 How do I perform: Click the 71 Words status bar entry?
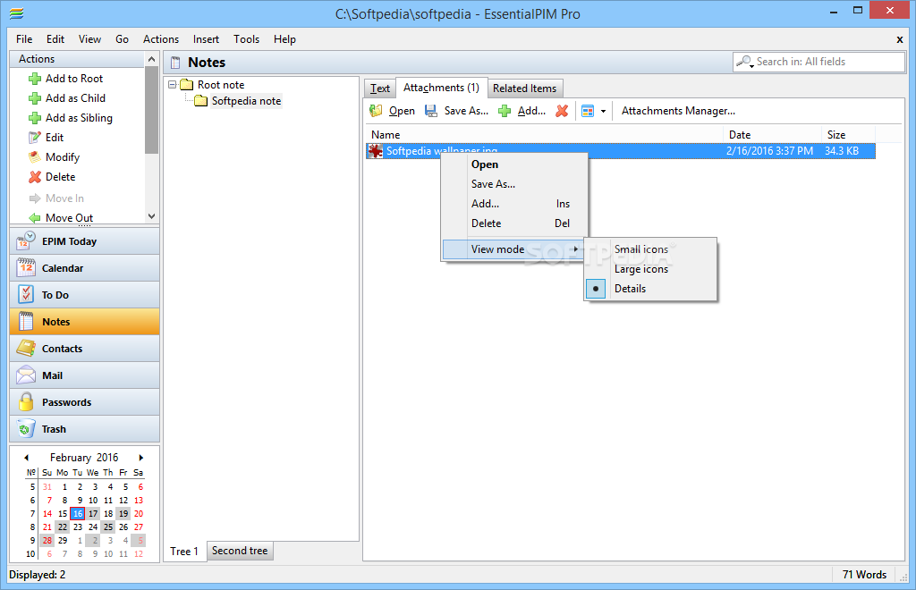pos(865,575)
